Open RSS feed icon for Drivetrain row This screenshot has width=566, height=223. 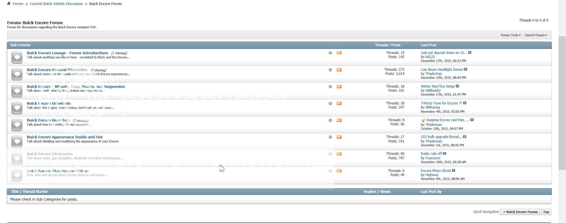click(339, 103)
